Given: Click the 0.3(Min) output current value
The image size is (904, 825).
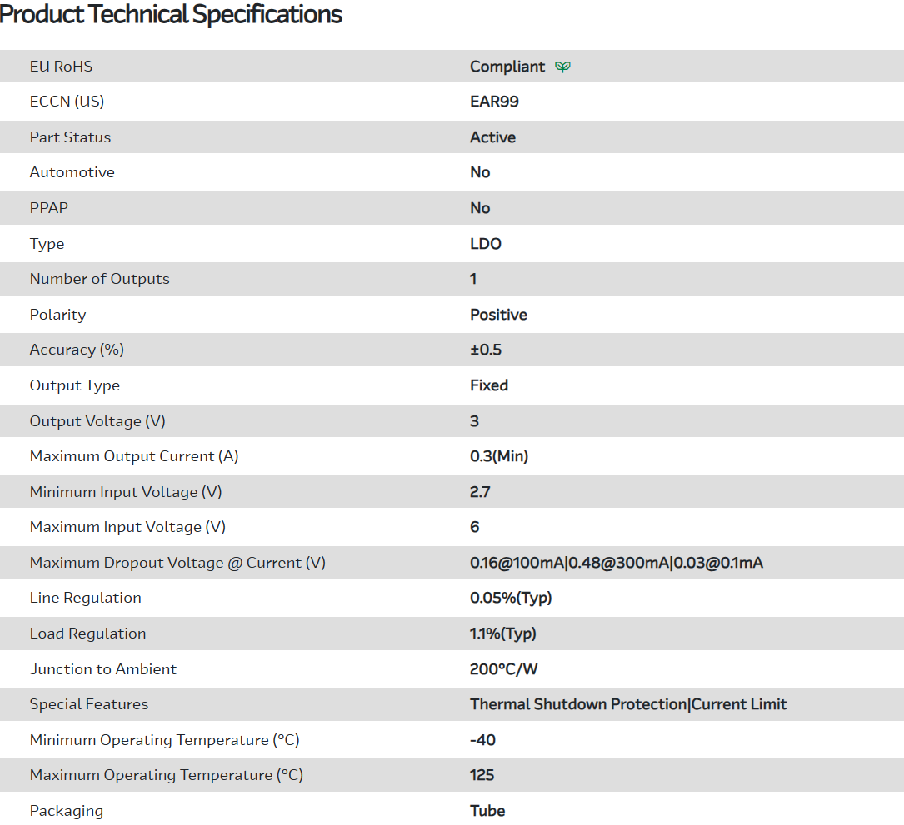Looking at the screenshot, I should (499, 456).
